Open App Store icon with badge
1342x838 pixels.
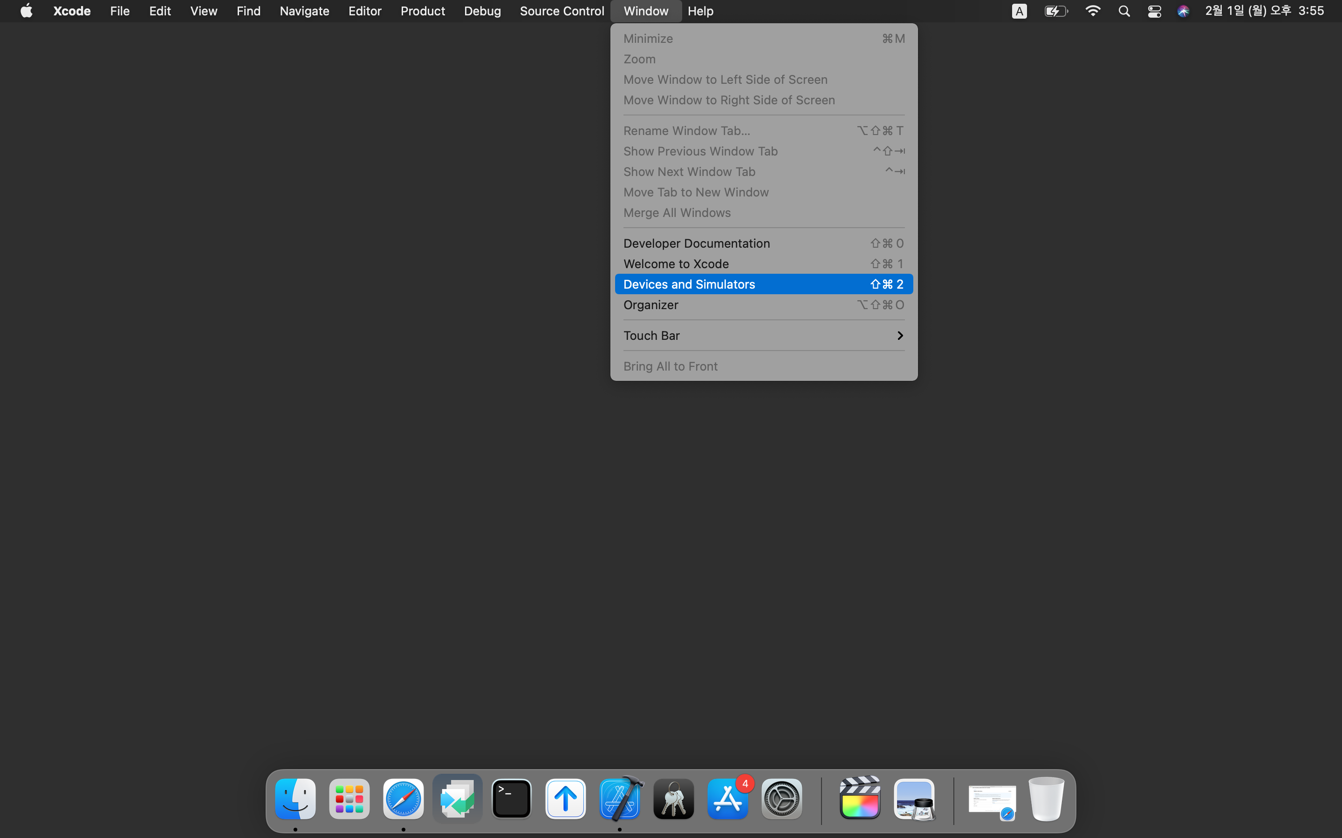727,798
